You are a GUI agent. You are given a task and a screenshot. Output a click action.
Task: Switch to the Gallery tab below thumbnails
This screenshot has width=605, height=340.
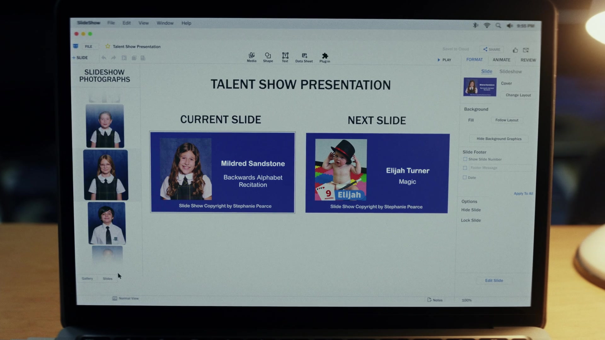(87, 278)
